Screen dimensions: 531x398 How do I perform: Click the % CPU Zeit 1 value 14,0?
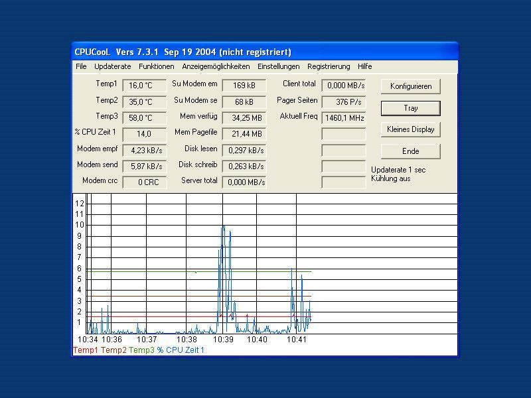145,134
